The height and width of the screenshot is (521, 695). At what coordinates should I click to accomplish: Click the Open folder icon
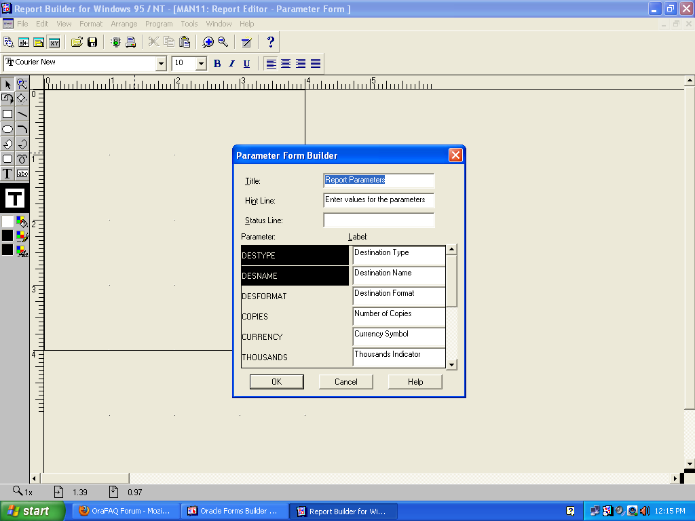coord(77,42)
